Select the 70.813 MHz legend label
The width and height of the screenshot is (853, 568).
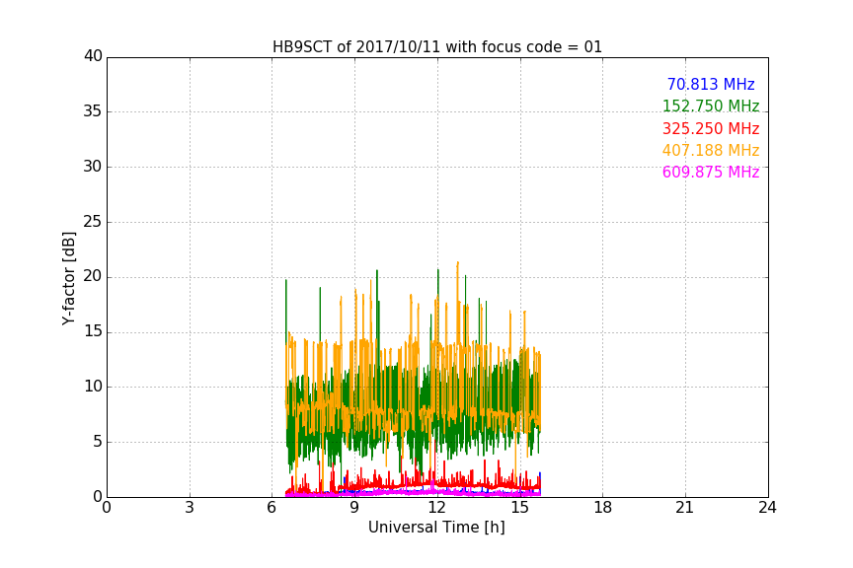tap(711, 84)
